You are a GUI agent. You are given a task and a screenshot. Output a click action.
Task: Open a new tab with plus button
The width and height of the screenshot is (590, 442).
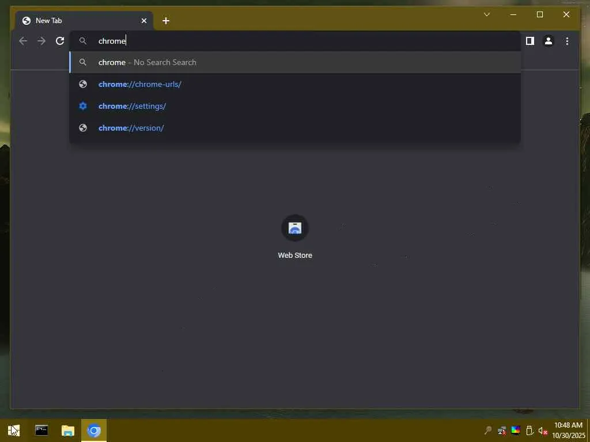point(165,21)
